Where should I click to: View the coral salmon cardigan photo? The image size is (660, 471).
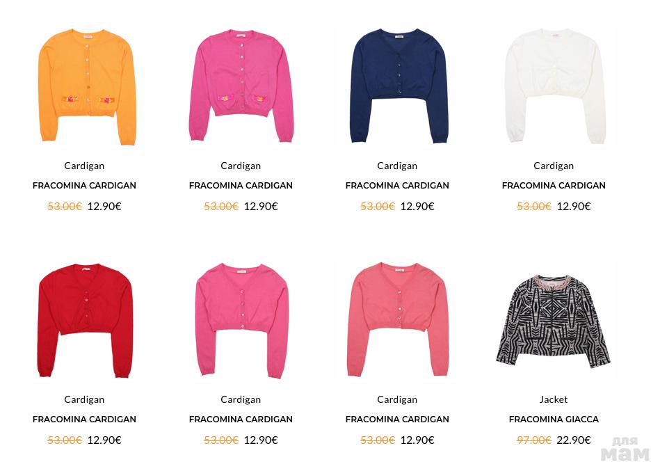[x=398, y=319]
